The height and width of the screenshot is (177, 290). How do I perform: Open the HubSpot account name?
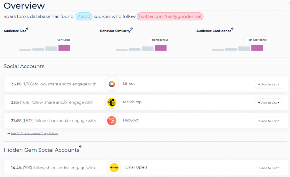(131, 120)
